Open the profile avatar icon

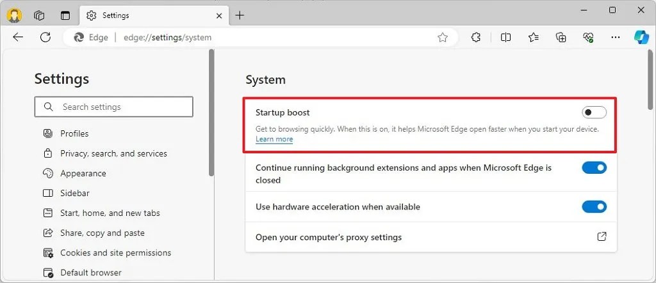[x=14, y=15]
